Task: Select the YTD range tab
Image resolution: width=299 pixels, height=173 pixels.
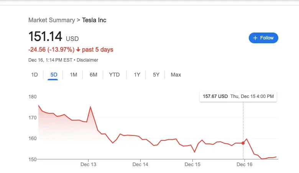Action: tap(114, 75)
